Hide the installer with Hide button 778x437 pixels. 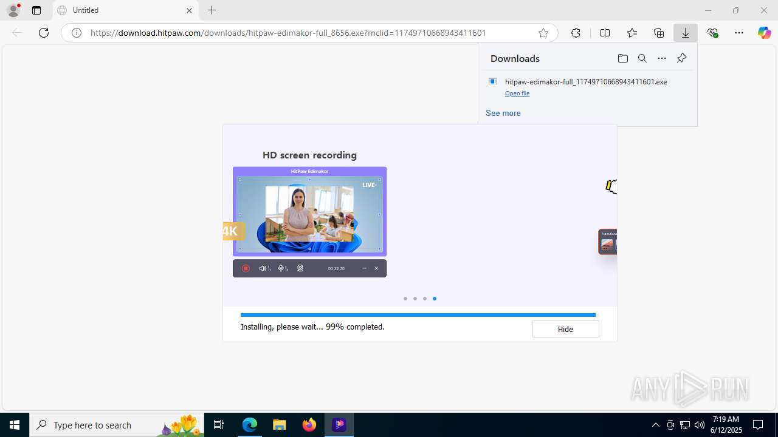pos(565,329)
